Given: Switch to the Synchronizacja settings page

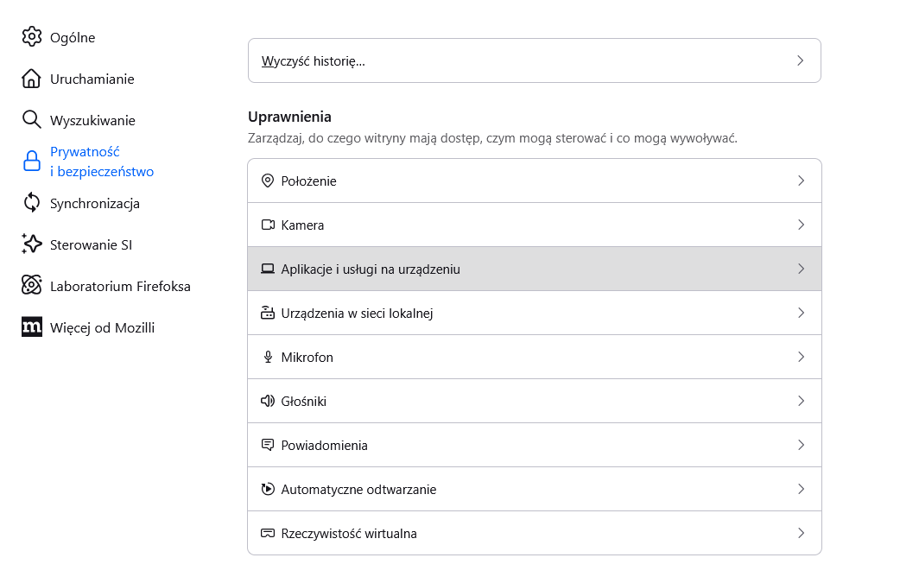Looking at the screenshot, I should [94, 204].
